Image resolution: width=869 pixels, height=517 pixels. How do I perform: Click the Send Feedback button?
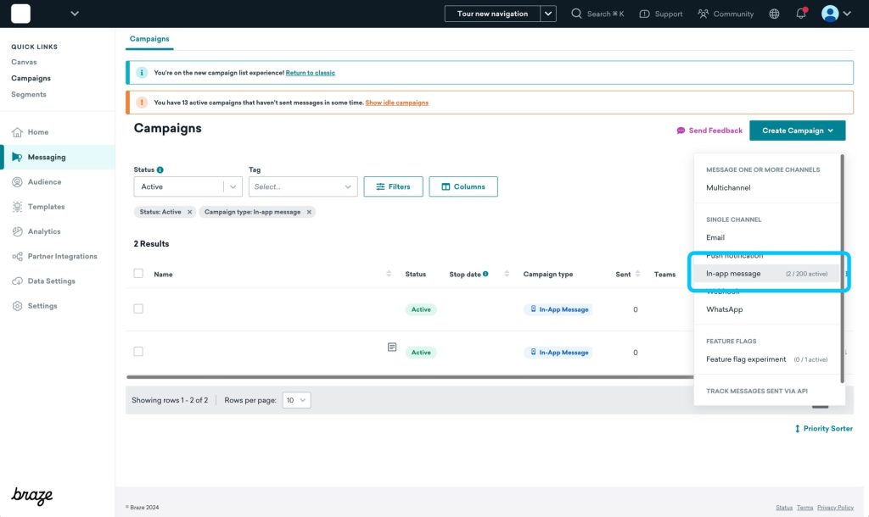pyautogui.click(x=709, y=131)
